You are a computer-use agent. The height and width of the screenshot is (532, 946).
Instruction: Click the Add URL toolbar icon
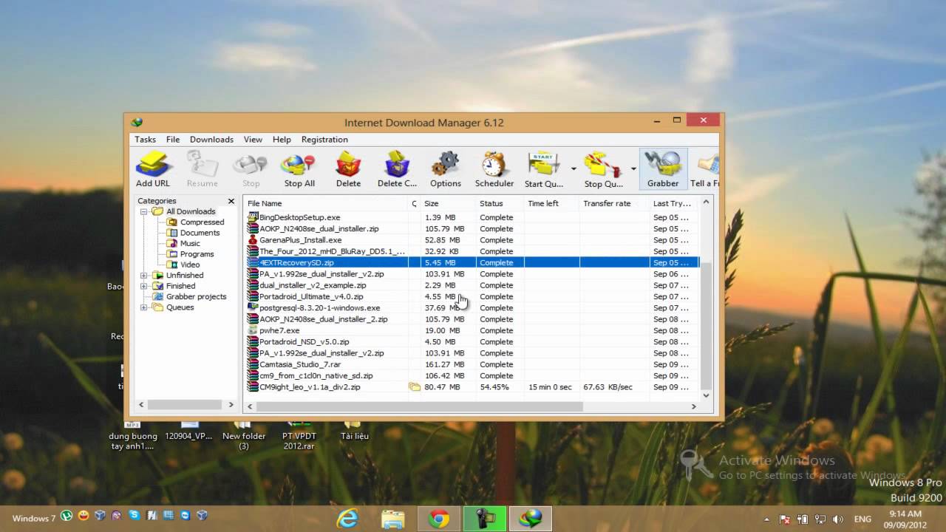coord(153,169)
